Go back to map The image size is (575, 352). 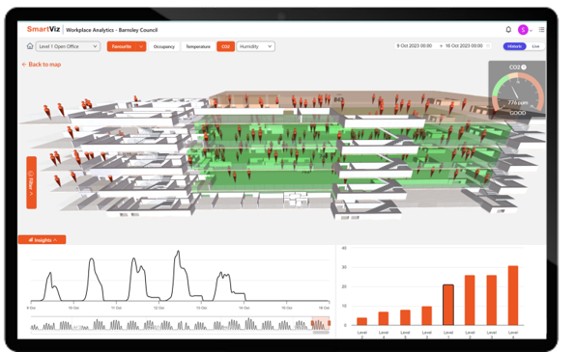[x=42, y=65]
